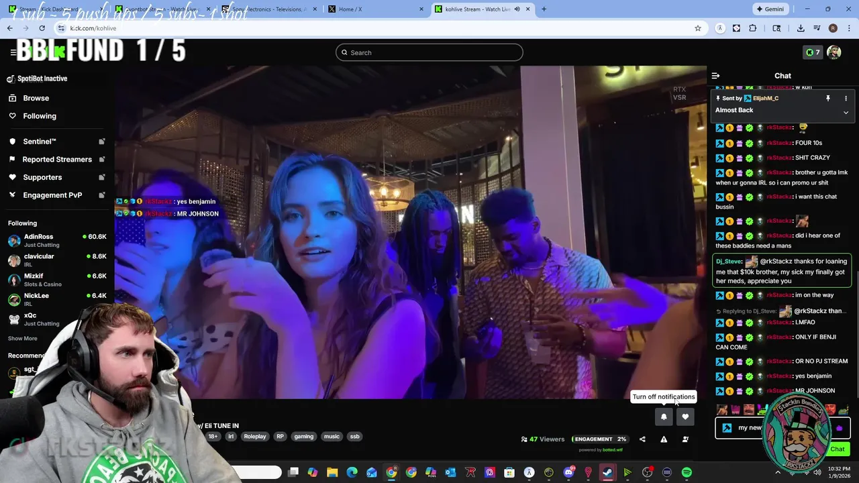Viewport: 859px width, 483px height.
Task: Open AdinRoss channel in Following list
Action: (57, 241)
